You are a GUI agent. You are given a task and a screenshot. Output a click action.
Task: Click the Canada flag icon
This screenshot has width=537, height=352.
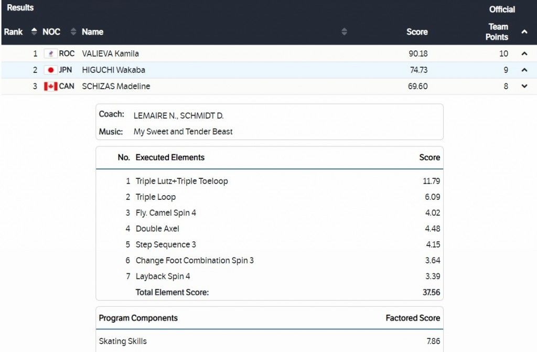[x=50, y=86]
